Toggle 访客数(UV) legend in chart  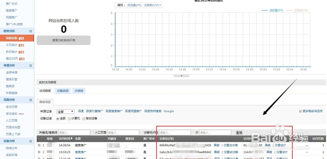[x=297, y=10]
